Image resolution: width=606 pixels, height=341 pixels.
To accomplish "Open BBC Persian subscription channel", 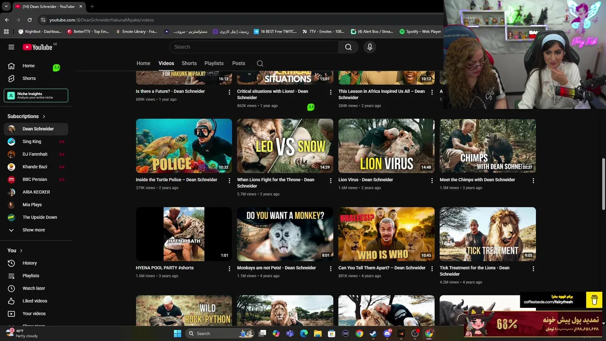I will [36, 179].
